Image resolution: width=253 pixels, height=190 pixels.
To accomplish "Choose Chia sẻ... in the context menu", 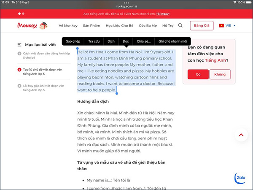I will click(144, 41).
